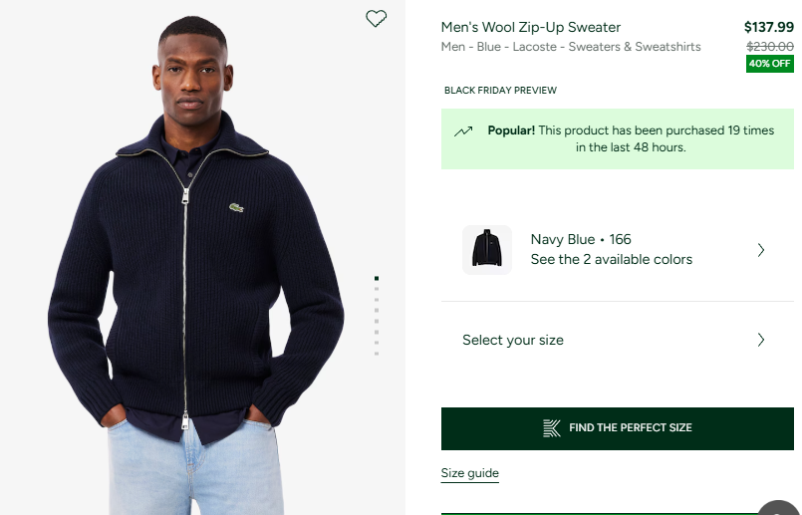
Task: Click the main product photo of sweater
Action: [199, 269]
